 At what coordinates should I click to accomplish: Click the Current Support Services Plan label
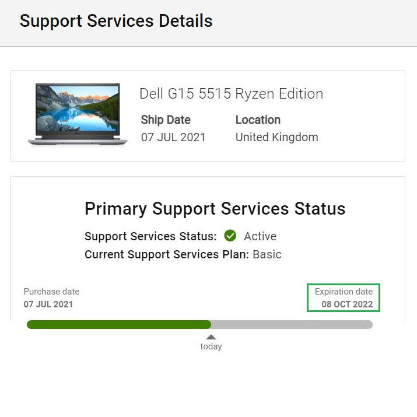(167, 254)
